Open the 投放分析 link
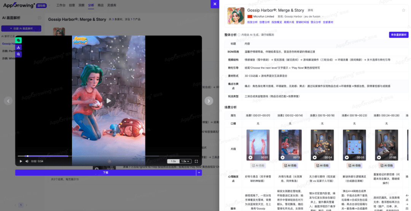 click(252, 22)
